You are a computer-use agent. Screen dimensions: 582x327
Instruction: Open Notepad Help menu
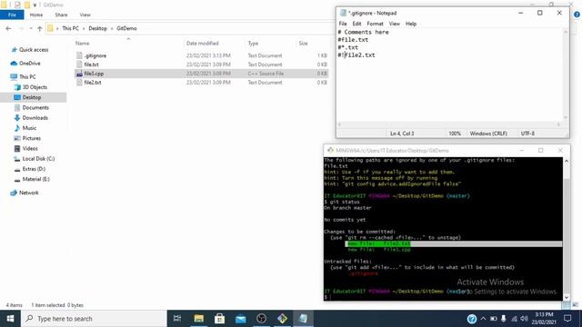(411, 24)
